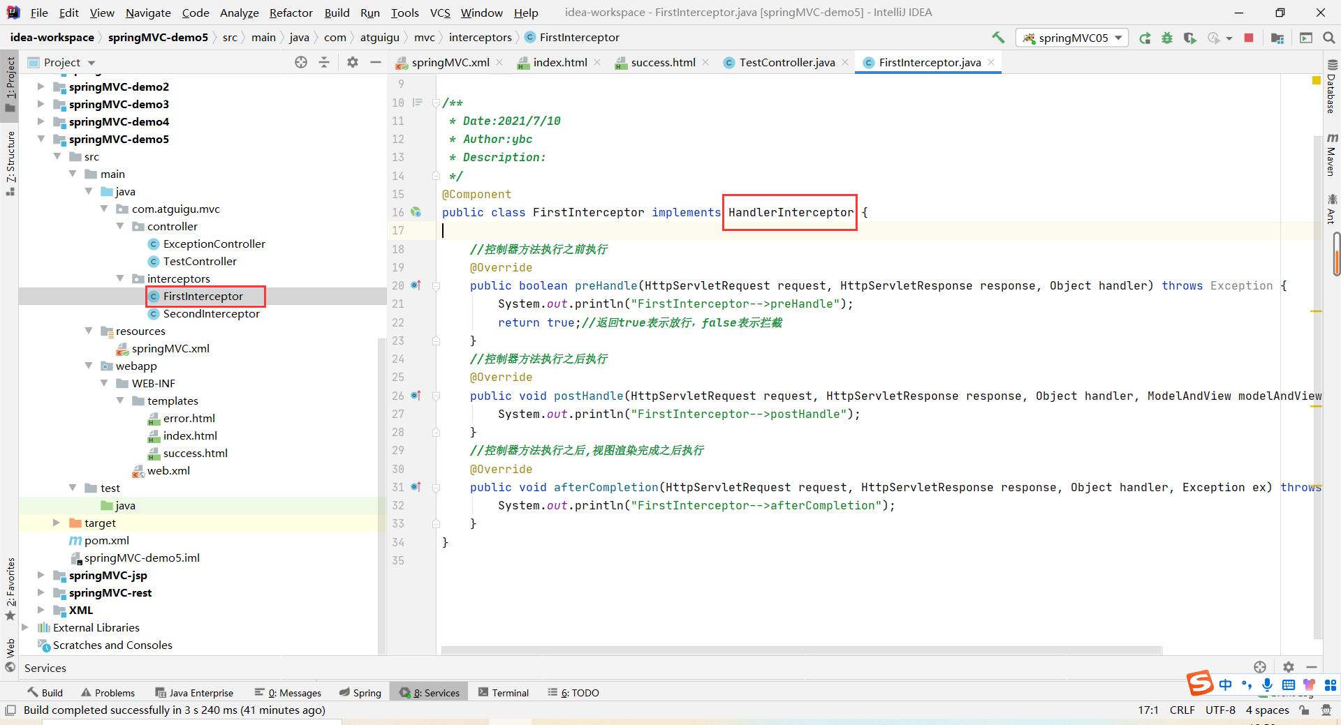Open Project panel settings gear
The height and width of the screenshot is (725, 1341).
353,62
